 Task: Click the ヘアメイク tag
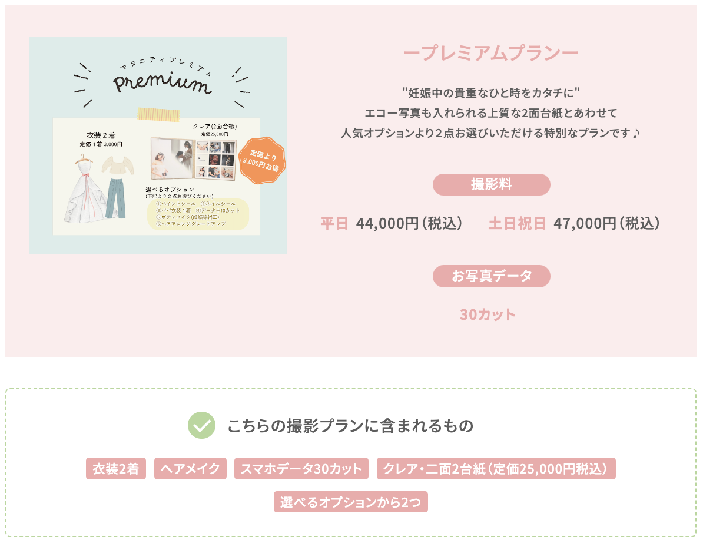[191, 469]
